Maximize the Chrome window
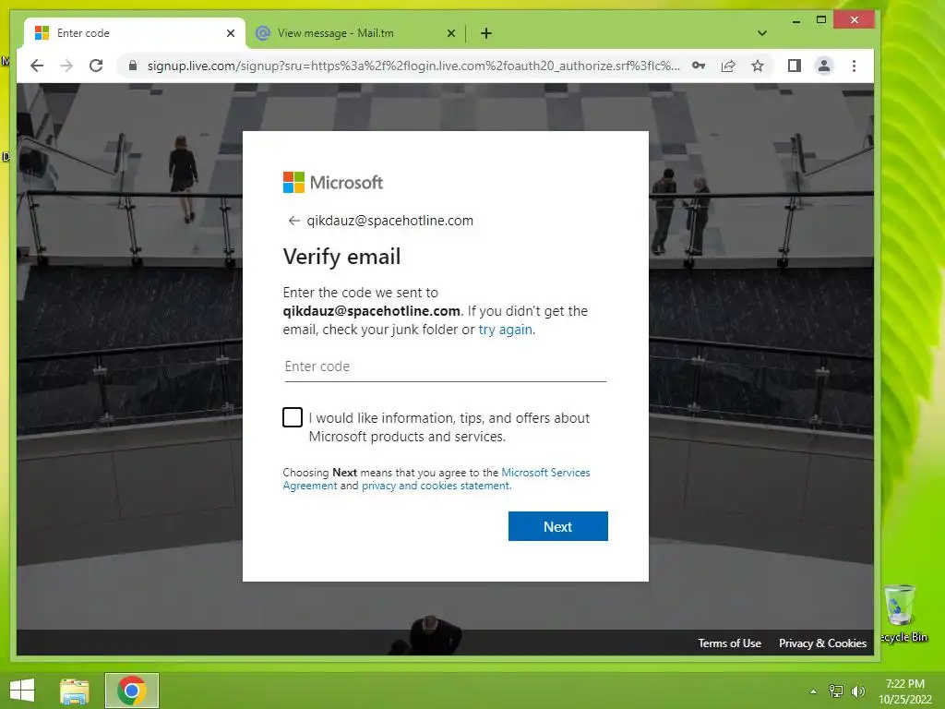The width and height of the screenshot is (945, 709). pos(820,20)
